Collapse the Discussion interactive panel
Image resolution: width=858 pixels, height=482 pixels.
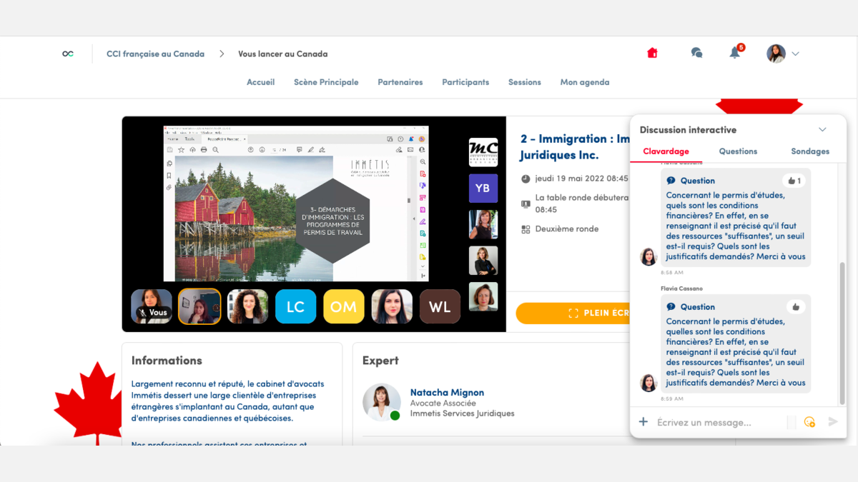pyautogui.click(x=822, y=130)
